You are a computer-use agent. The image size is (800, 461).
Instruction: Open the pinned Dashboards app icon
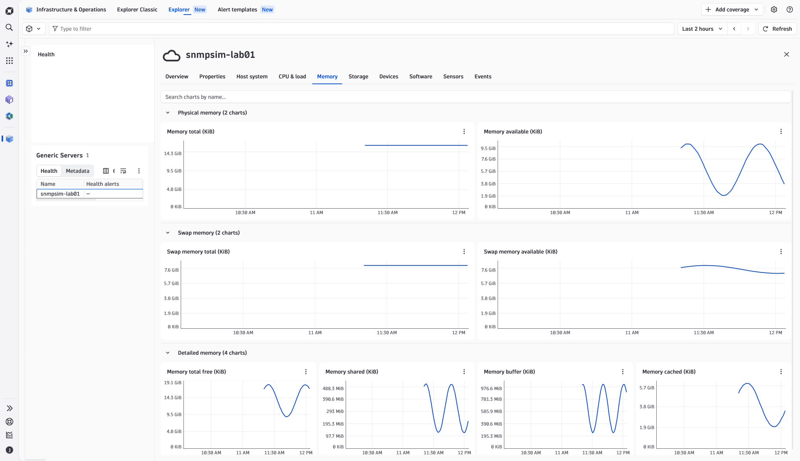click(x=9, y=83)
